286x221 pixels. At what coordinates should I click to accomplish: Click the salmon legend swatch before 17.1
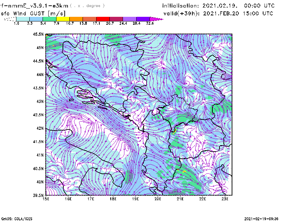click(x=90, y=19)
